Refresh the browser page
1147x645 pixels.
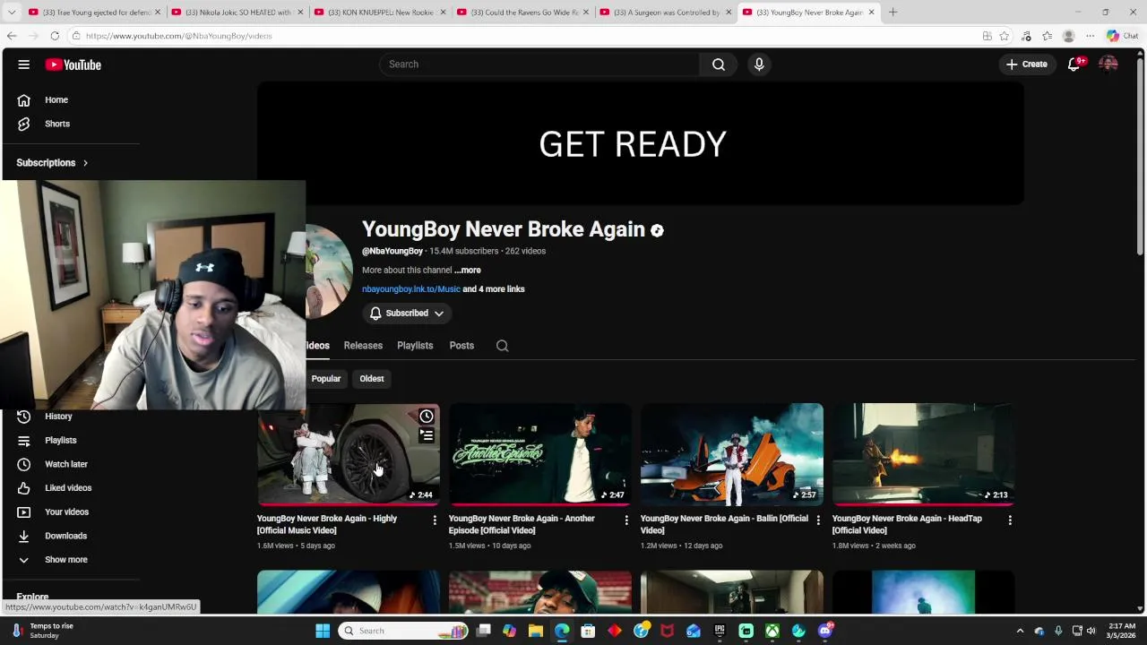[x=55, y=36]
